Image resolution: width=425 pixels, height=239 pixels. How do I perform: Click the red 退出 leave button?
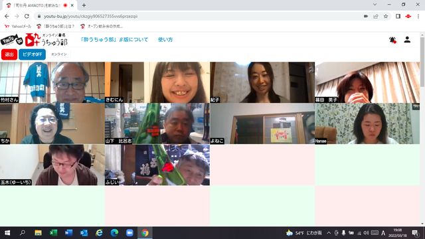9,54
